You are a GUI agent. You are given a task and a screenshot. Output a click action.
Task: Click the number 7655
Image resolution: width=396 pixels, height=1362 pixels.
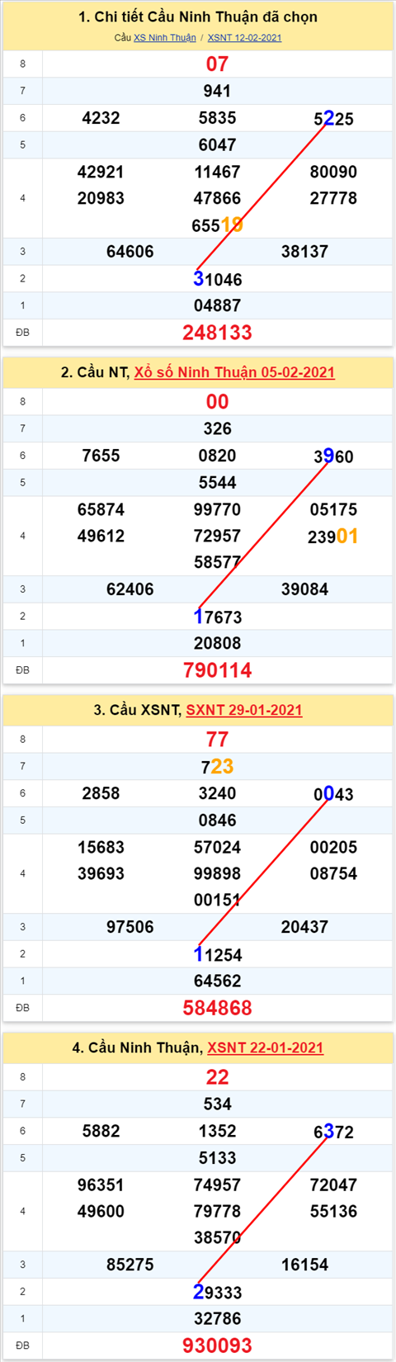point(101,456)
